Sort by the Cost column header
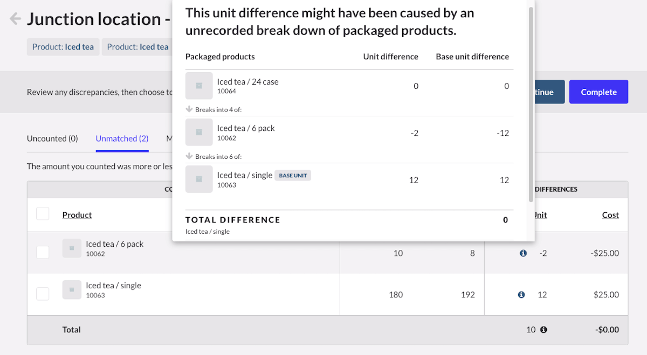 610,215
